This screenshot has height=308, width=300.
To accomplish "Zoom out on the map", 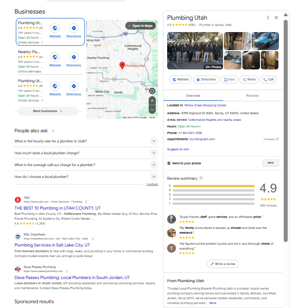I will pyautogui.click(x=152, y=109).
